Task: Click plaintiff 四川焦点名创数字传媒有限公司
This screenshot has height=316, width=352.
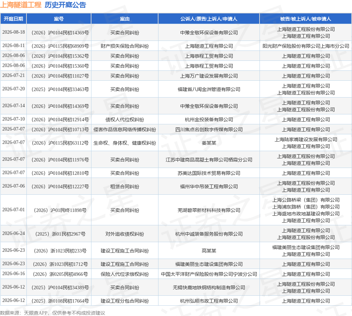Action: click(x=209, y=129)
